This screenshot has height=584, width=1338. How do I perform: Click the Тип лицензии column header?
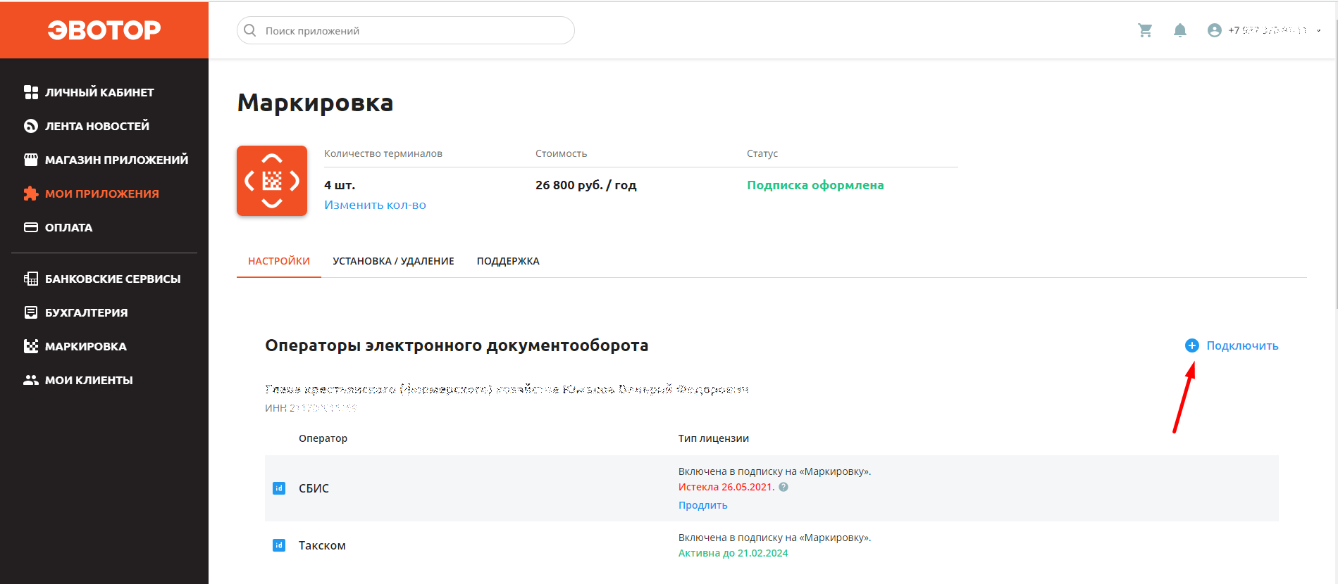[714, 438]
